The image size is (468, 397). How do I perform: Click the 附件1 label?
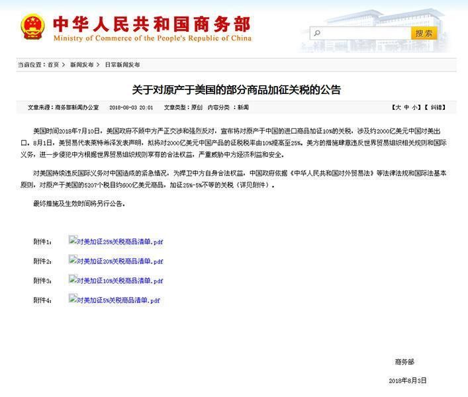[x=42, y=242]
